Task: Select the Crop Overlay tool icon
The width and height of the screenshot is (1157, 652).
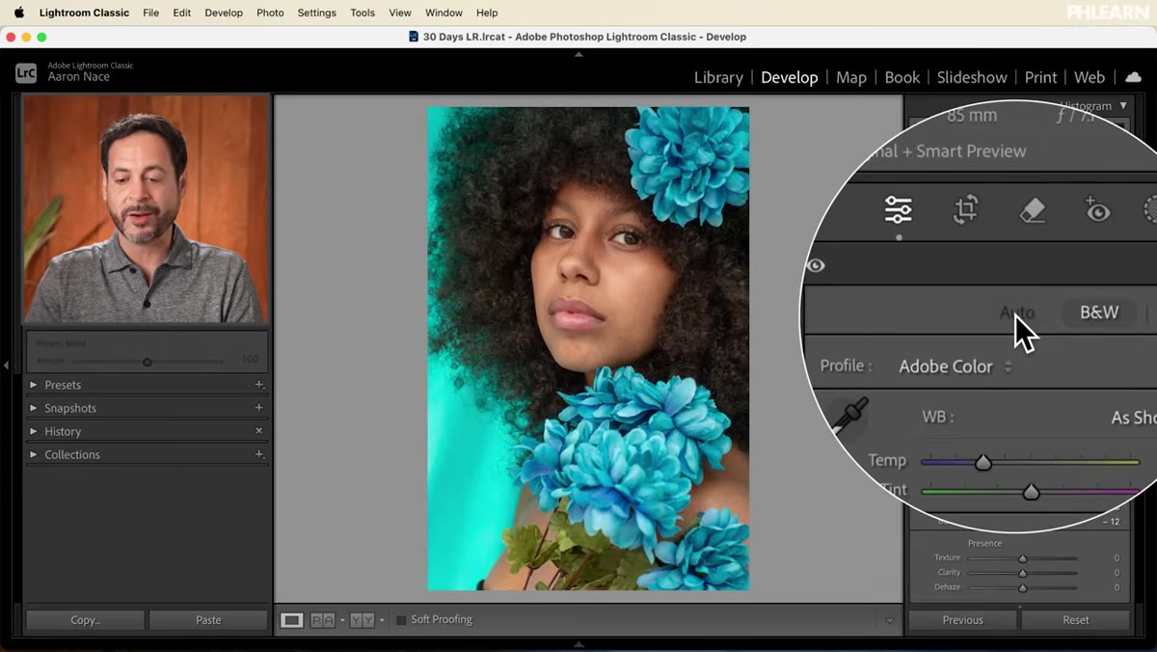Action: click(966, 209)
